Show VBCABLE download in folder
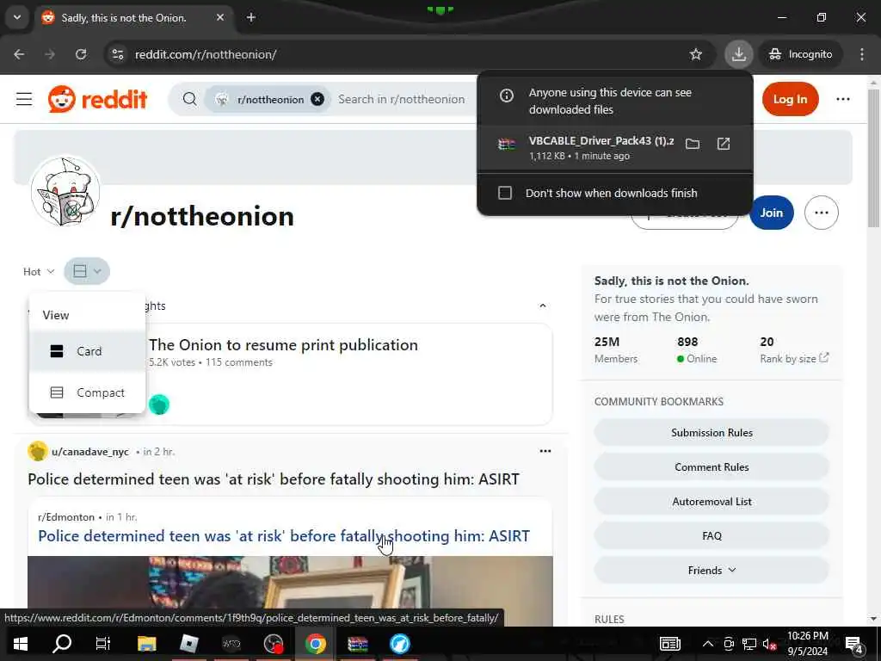881x661 pixels. point(693,144)
